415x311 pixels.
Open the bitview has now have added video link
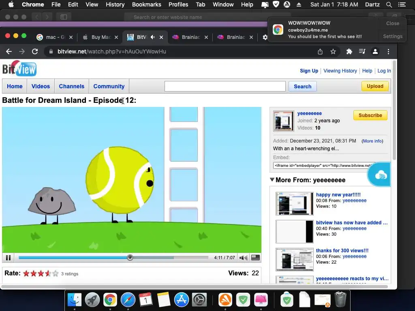[352, 223]
